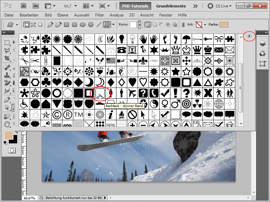Image resolution: width=270 pixels, height=202 pixels.
Task: Open the Ebene menu
Action: (x=63, y=15)
